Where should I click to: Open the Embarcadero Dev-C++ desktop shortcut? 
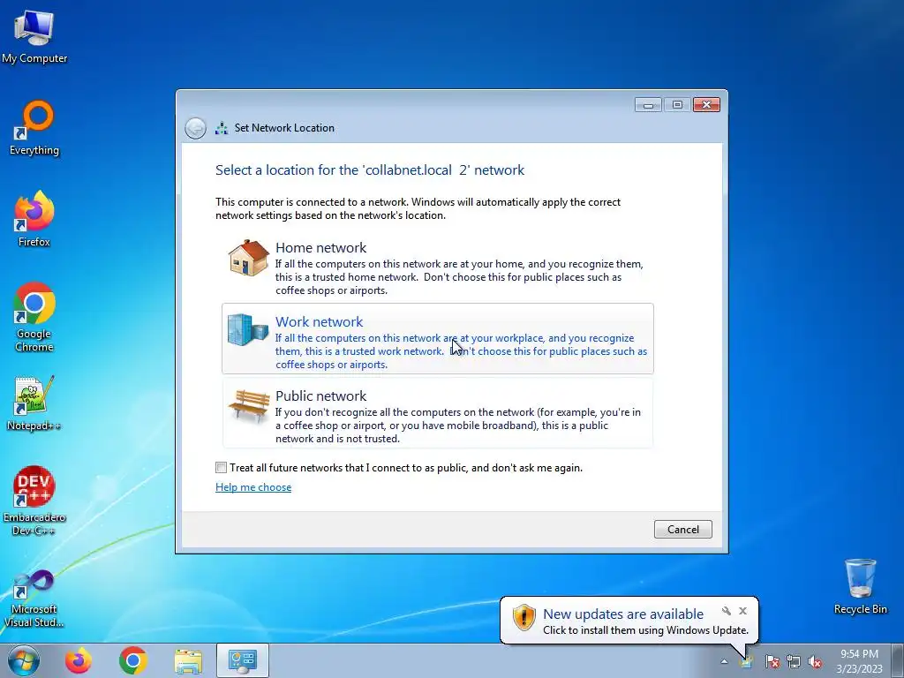coord(34,501)
